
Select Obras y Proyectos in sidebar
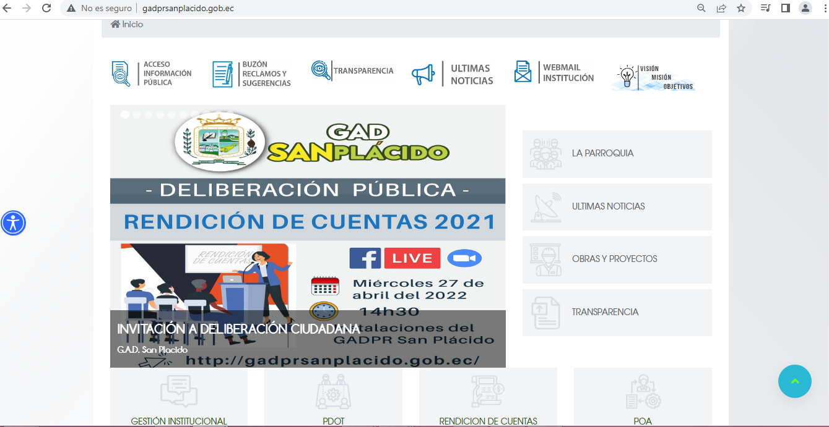click(617, 259)
